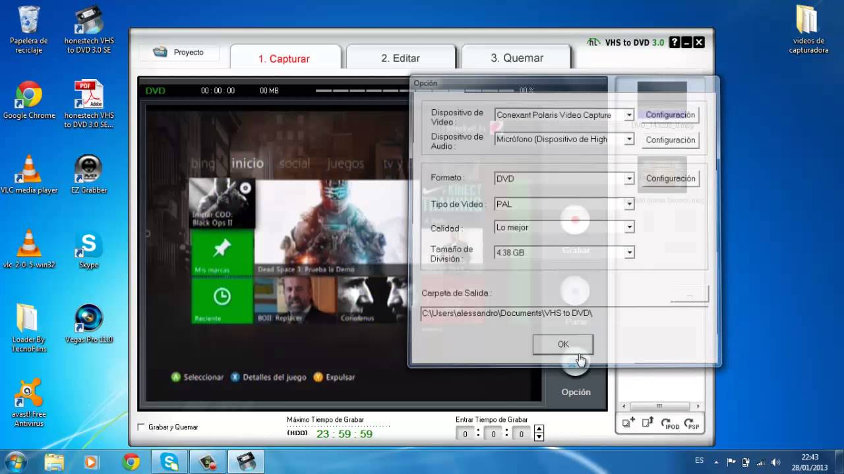
Task: Open Chrome from the taskbar
Action: 131,461
